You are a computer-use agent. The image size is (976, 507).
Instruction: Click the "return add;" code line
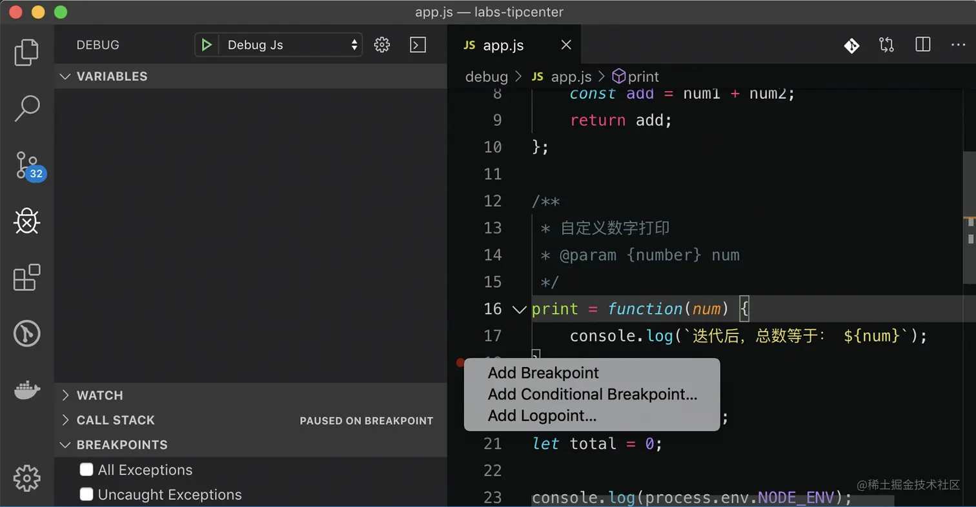(x=621, y=120)
